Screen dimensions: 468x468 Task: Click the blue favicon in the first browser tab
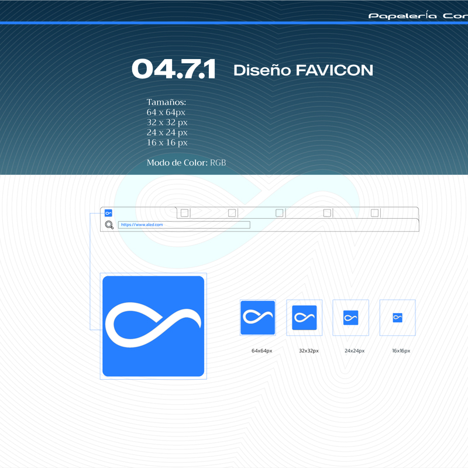[108, 214]
